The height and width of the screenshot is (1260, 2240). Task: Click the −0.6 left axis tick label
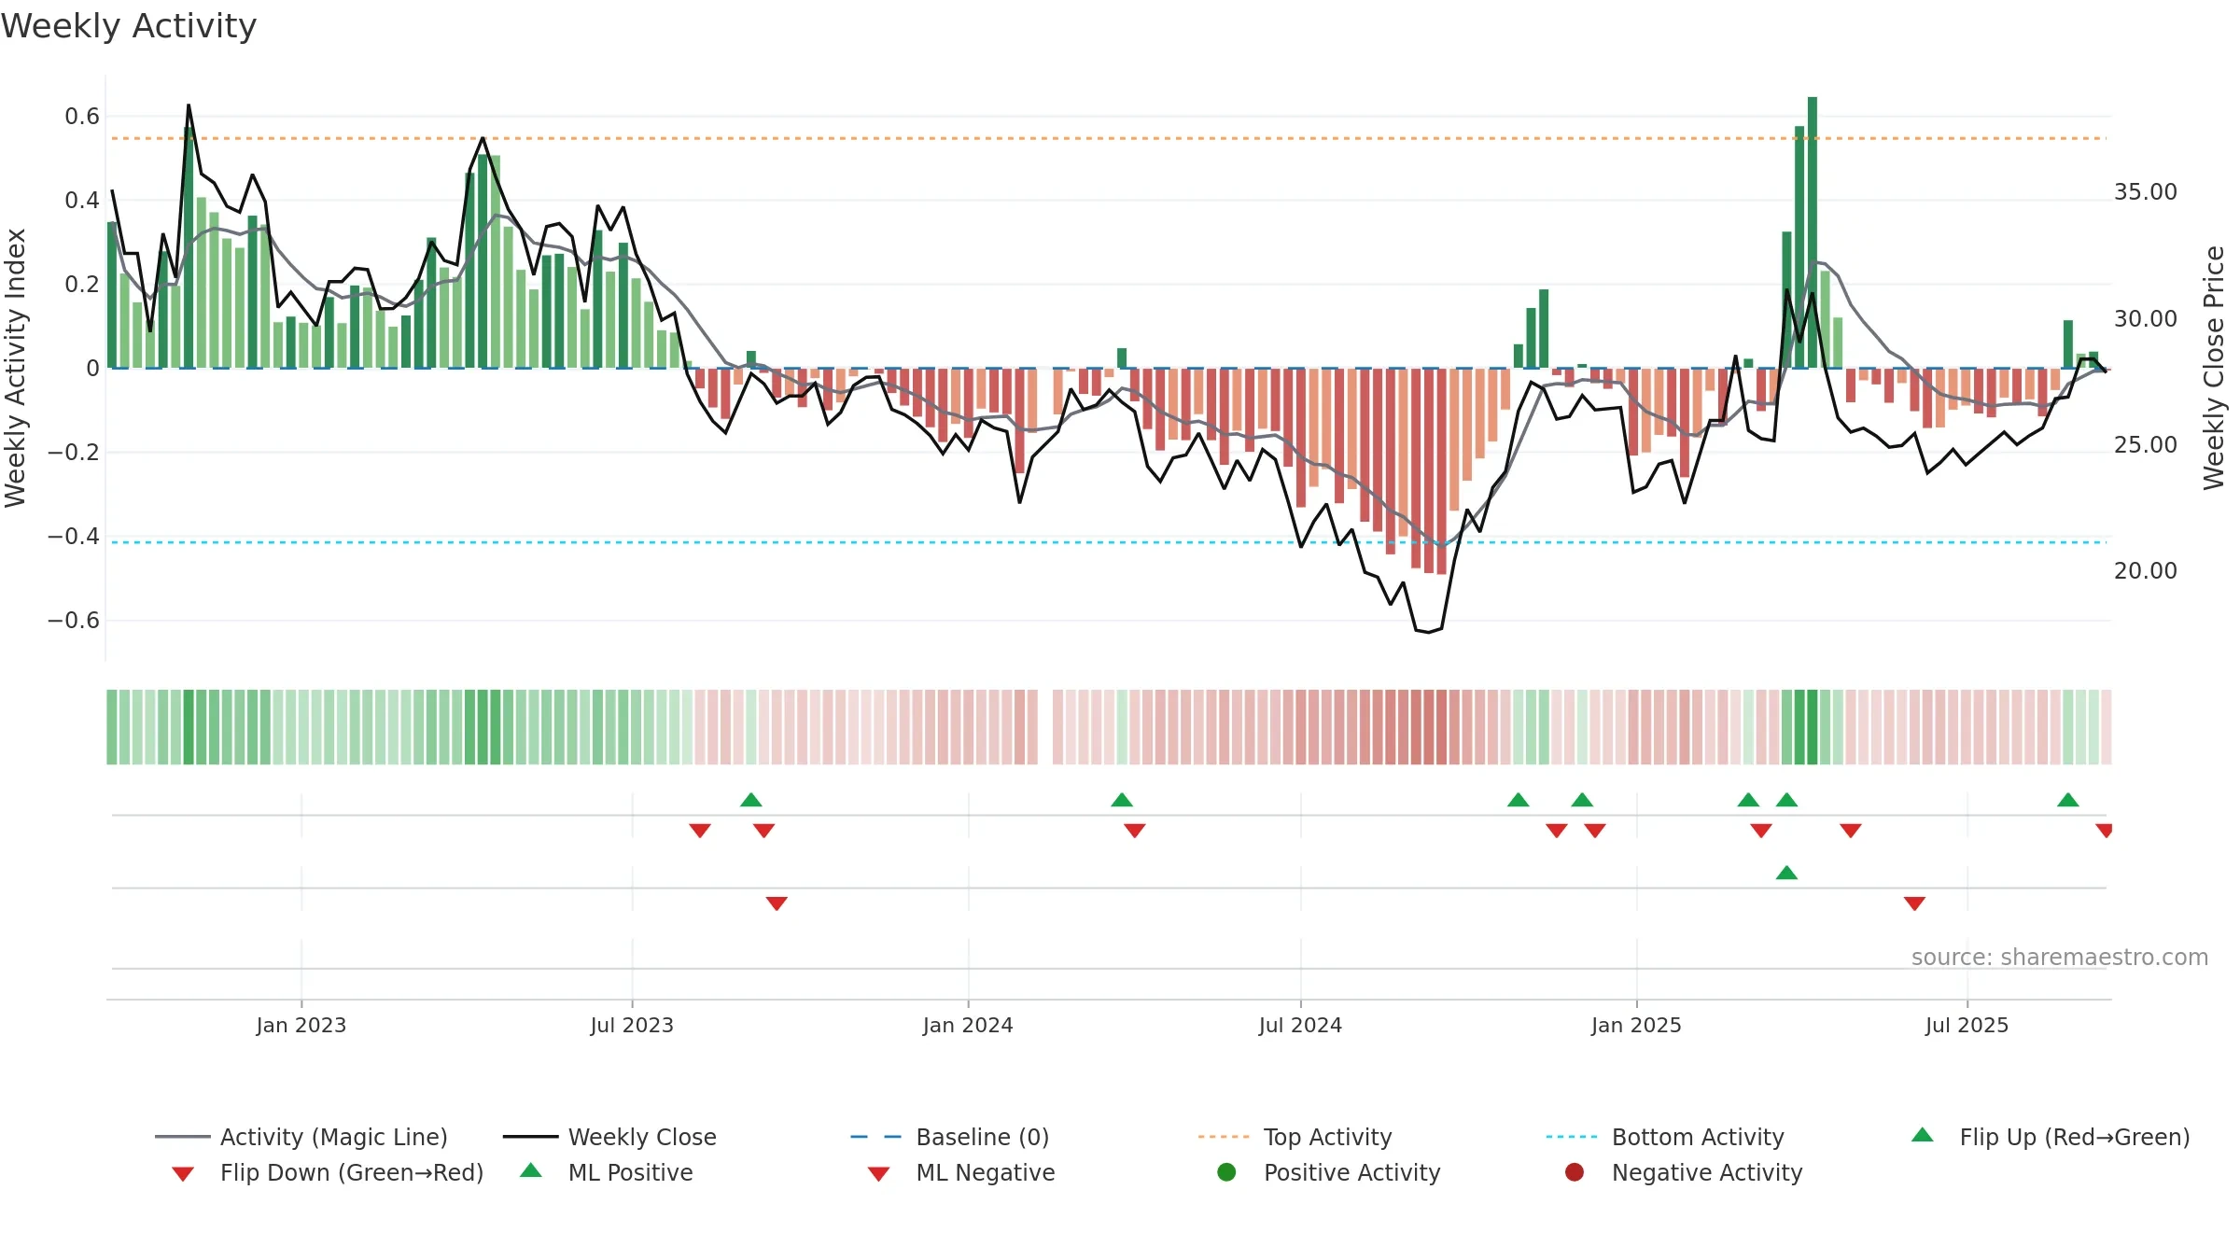[74, 621]
